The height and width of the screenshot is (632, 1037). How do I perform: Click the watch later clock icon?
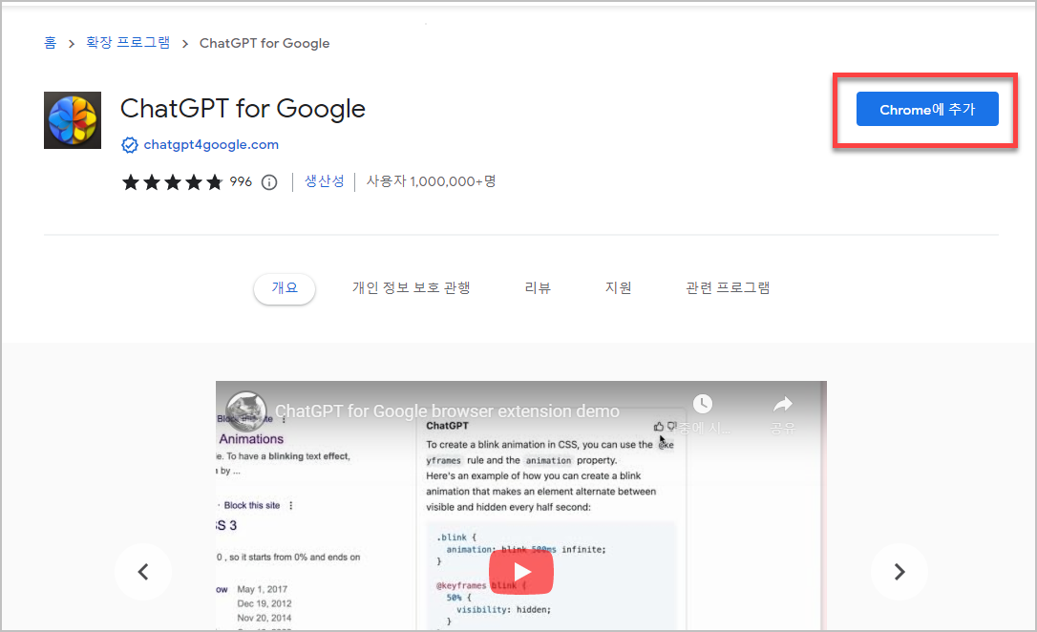pyautogui.click(x=703, y=404)
